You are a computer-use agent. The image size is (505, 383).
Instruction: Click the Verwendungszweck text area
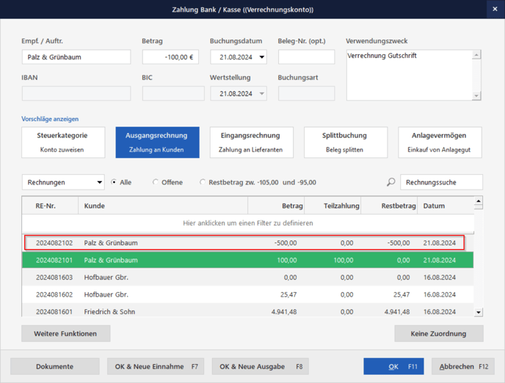410,75
